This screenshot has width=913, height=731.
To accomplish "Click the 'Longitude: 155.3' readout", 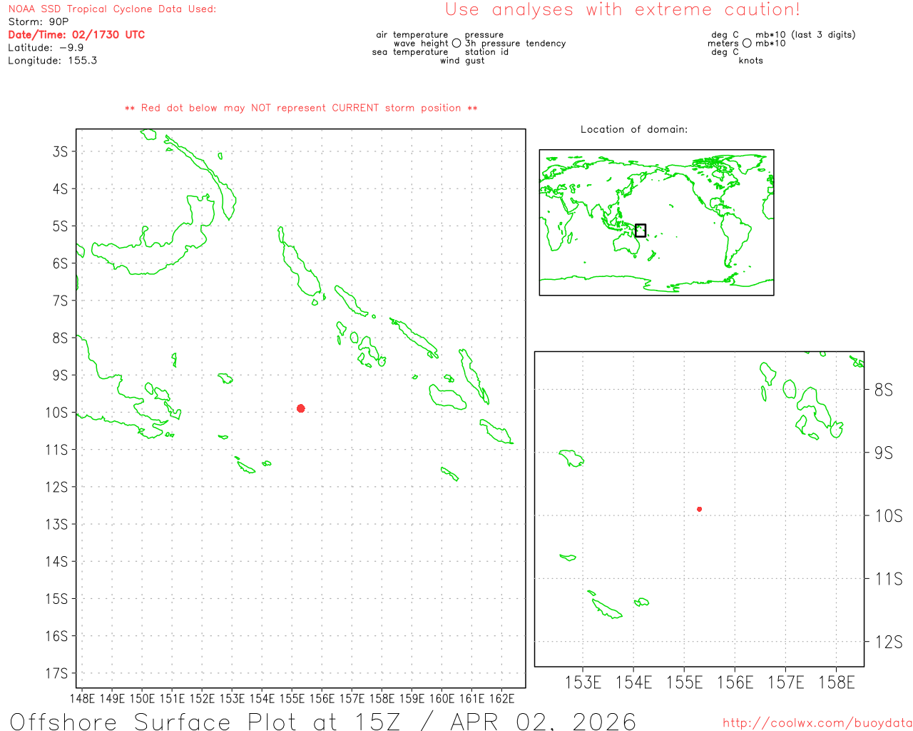I will point(52,61).
